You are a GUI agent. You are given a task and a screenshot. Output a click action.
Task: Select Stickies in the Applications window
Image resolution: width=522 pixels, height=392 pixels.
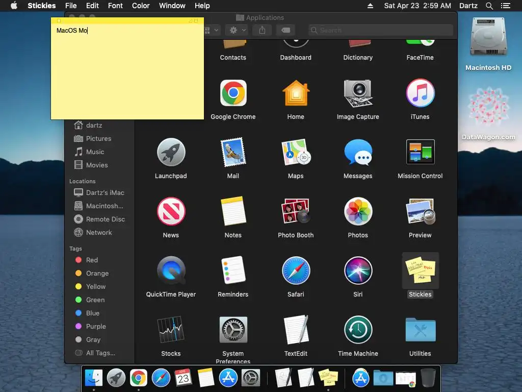click(420, 271)
